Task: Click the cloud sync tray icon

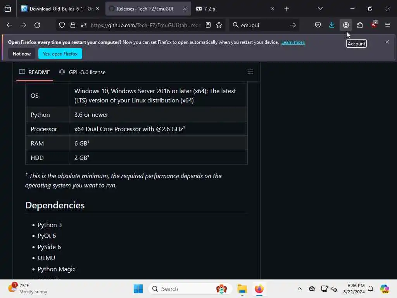Action: [x=312, y=289]
